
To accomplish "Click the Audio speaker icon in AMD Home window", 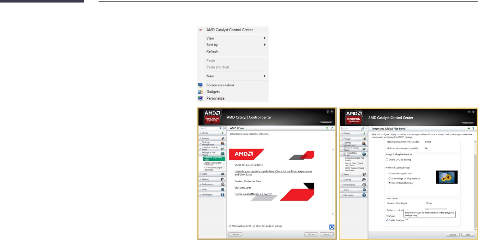I will pyautogui.click(x=223, y=190).
